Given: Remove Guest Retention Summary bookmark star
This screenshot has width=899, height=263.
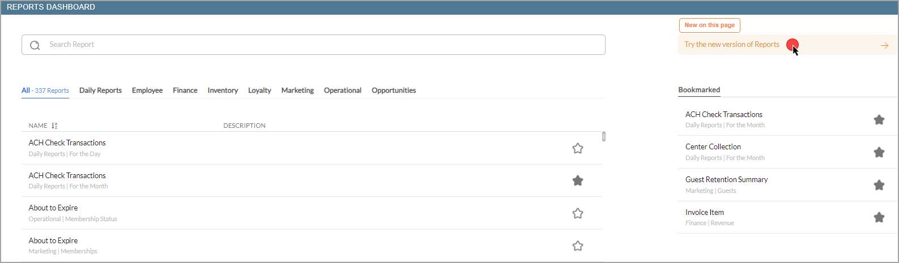Looking at the screenshot, I should [x=879, y=185].
